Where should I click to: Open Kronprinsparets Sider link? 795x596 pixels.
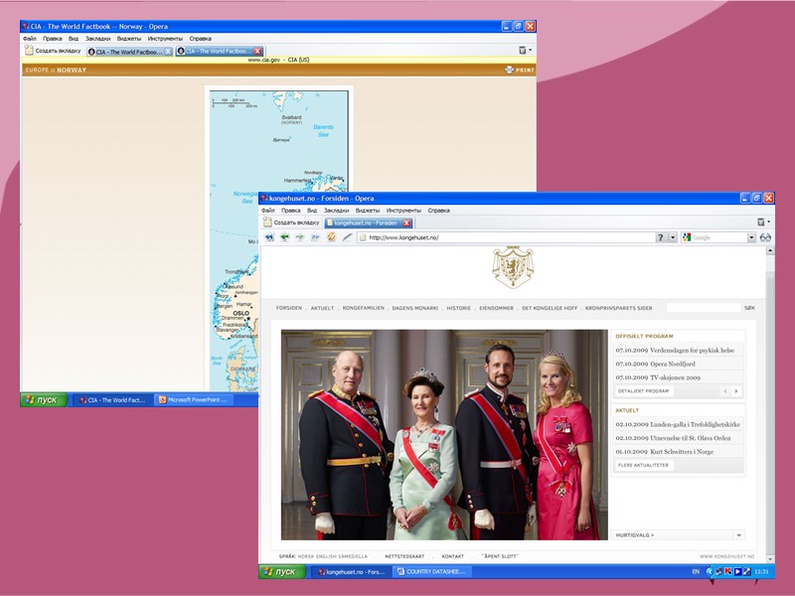(x=618, y=308)
